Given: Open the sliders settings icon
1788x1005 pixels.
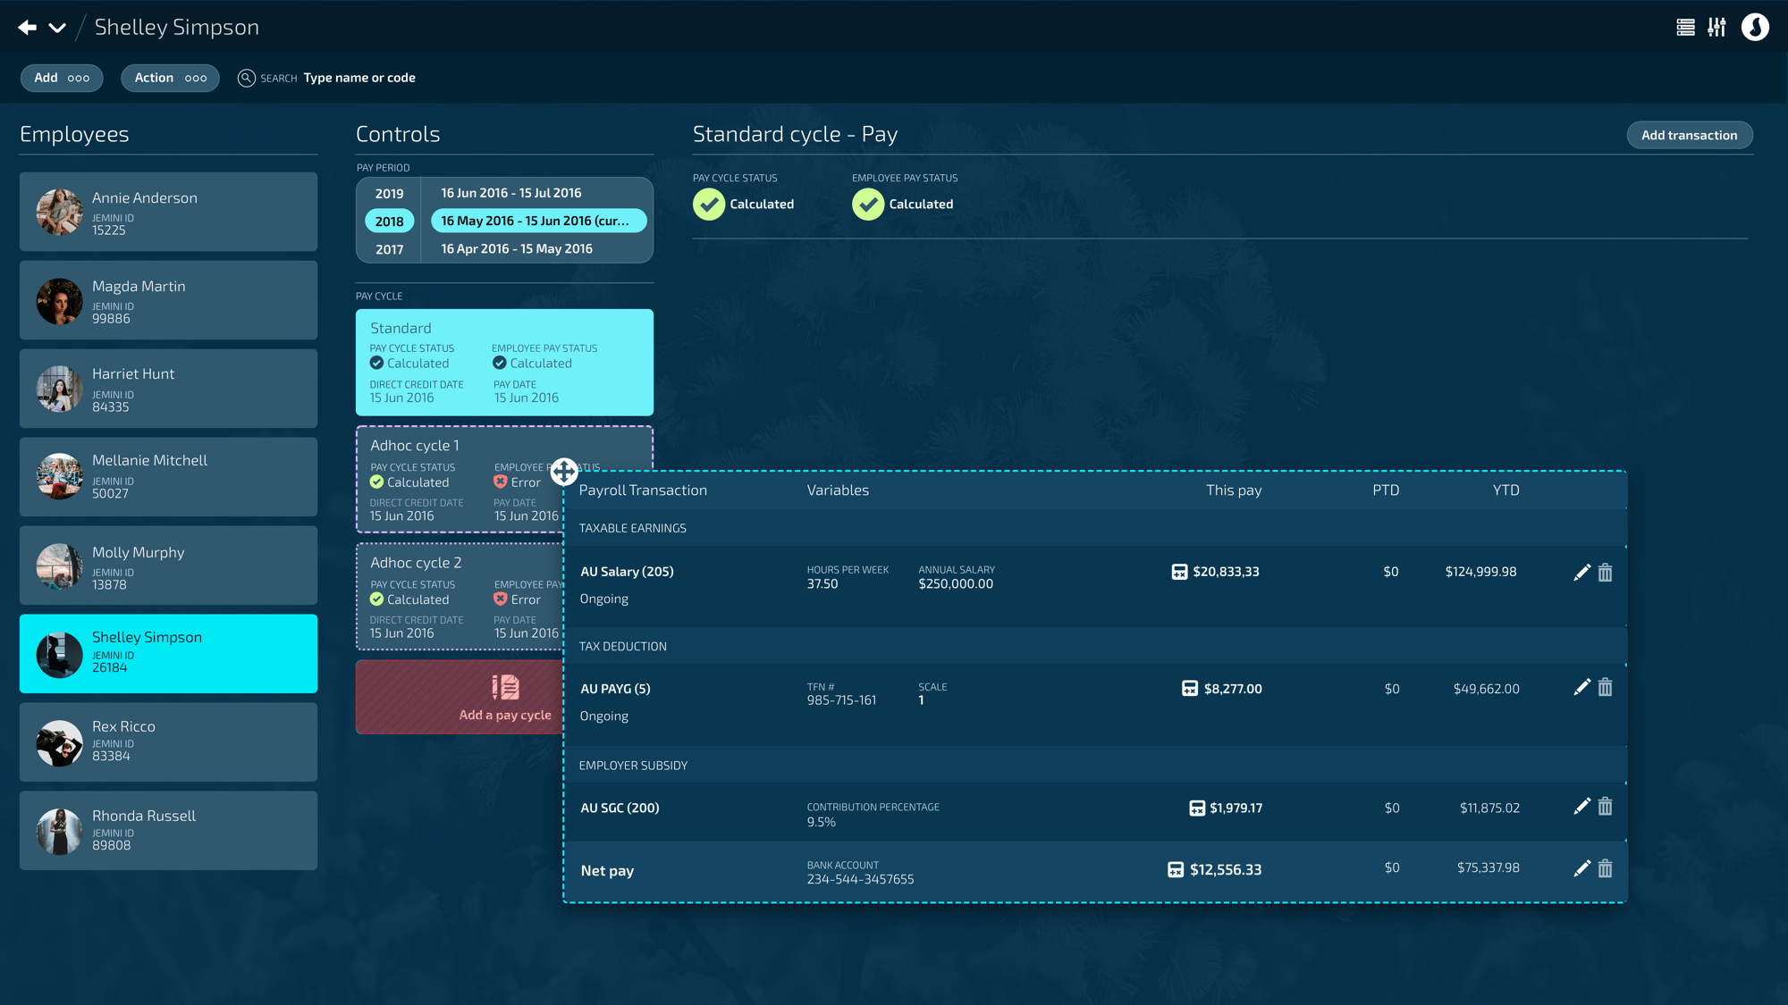Looking at the screenshot, I should click(1716, 28).
